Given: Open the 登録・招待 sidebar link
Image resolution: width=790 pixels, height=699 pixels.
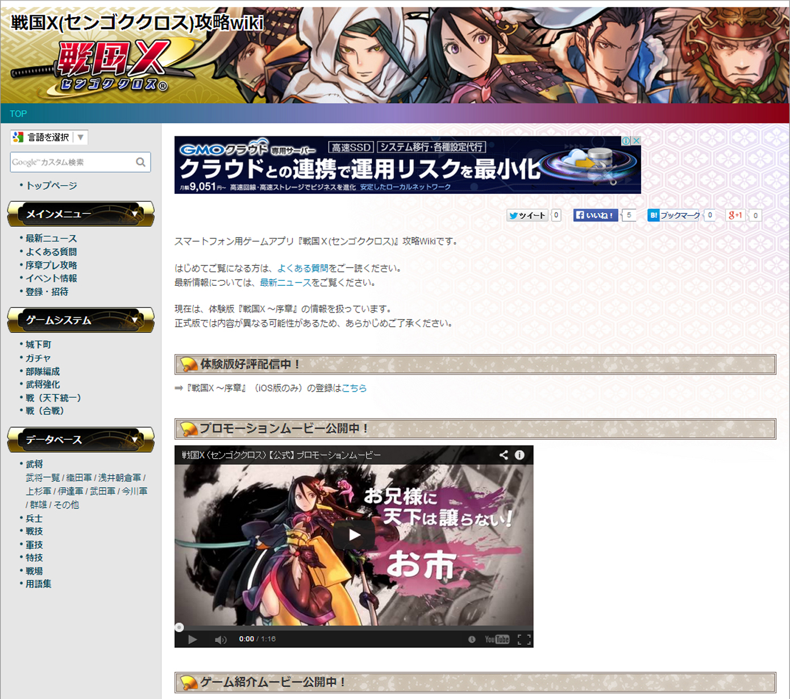Looking at the screenshot, I should pyautogui.click(x=47, y=292).
